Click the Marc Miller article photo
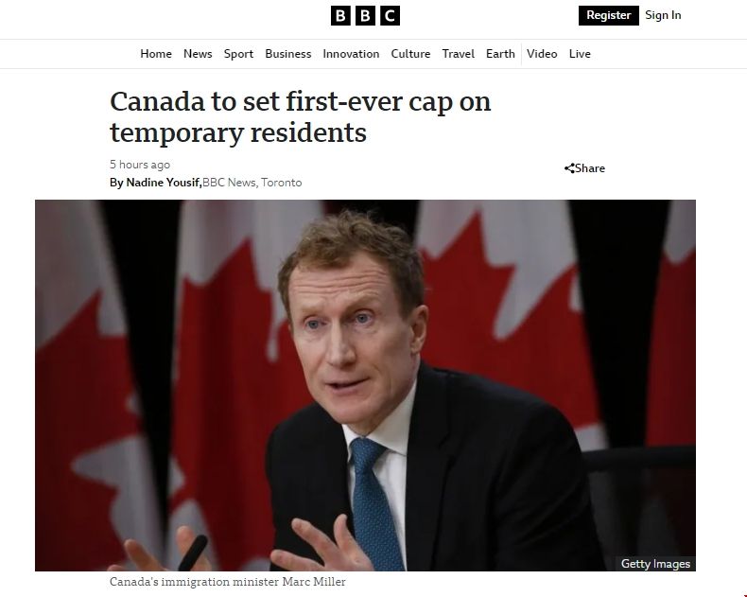 tap(365, 385)
